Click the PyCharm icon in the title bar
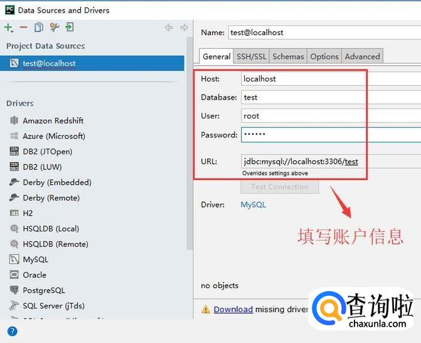The width and height of the screenshot is (421, 343). tap(9, 10)
